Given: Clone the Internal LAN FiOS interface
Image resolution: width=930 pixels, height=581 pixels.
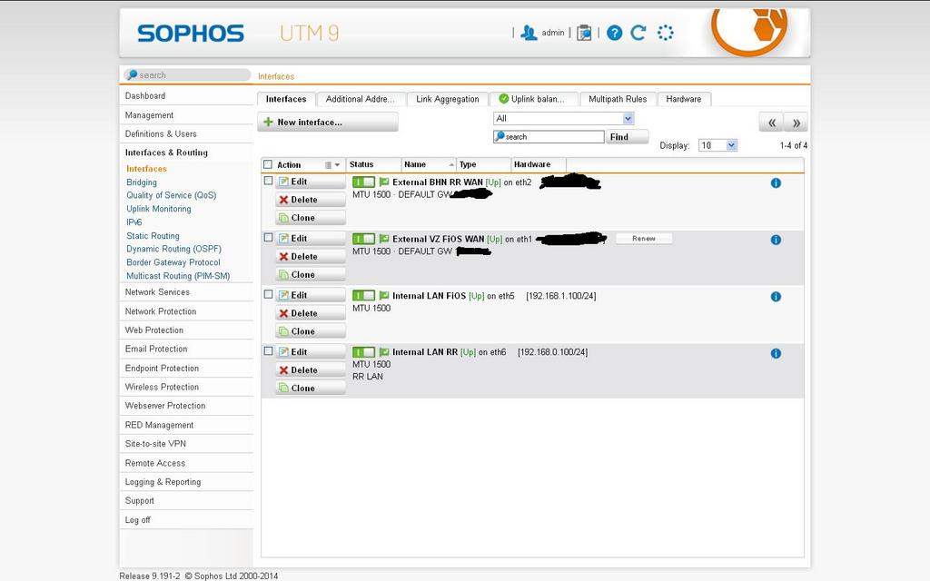Looking at the screenshot, I should (x=311, y=331).
